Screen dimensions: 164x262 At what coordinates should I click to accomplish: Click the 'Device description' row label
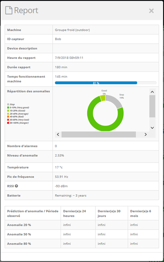pos(22,48)
